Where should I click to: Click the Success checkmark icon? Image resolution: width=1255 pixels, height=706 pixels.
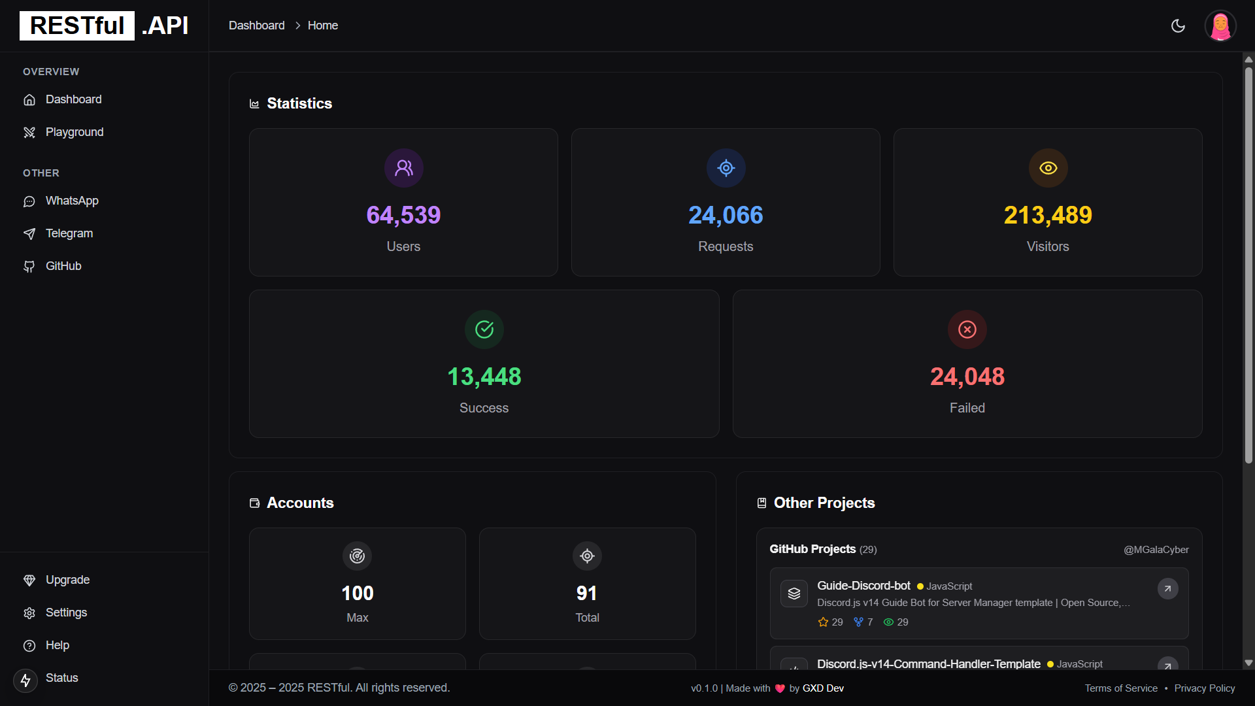coord(484,329)
